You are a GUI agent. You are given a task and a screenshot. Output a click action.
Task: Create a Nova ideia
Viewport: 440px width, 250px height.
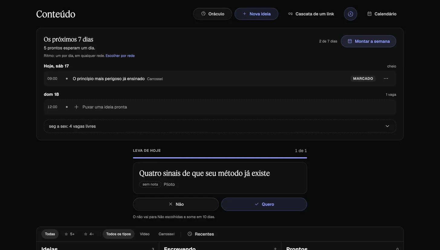coord(256,14)
